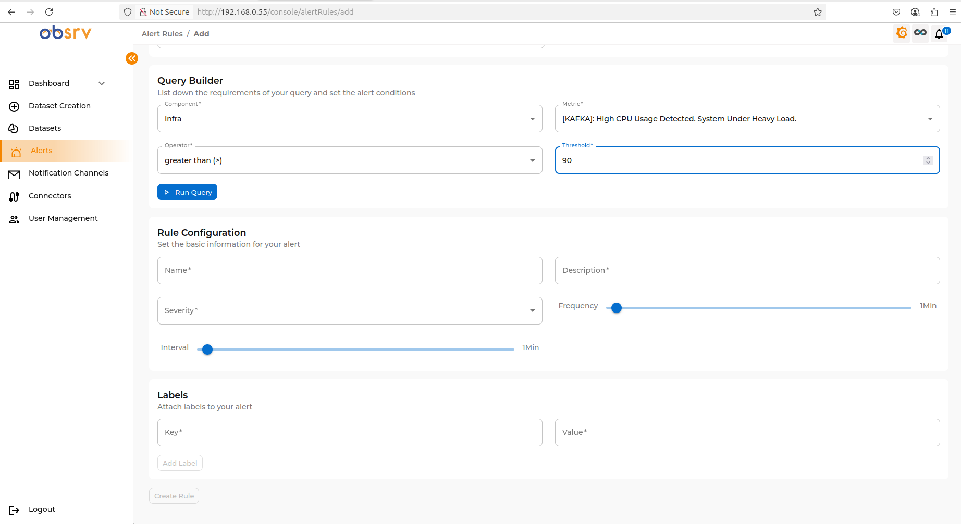Click the obsrv logo
This screenshot has width=961, height=524.
66,32
